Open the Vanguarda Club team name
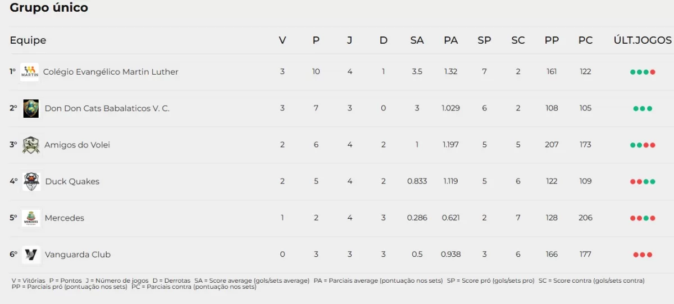 [x=78, y=255]
